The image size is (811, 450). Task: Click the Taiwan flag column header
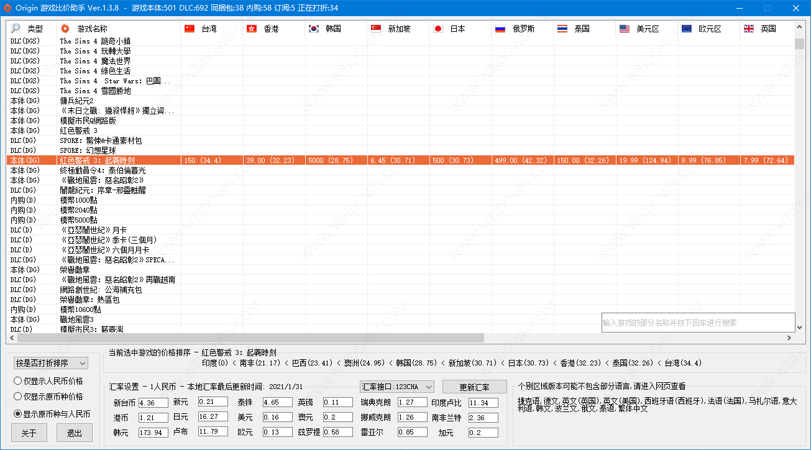[212, 29]
